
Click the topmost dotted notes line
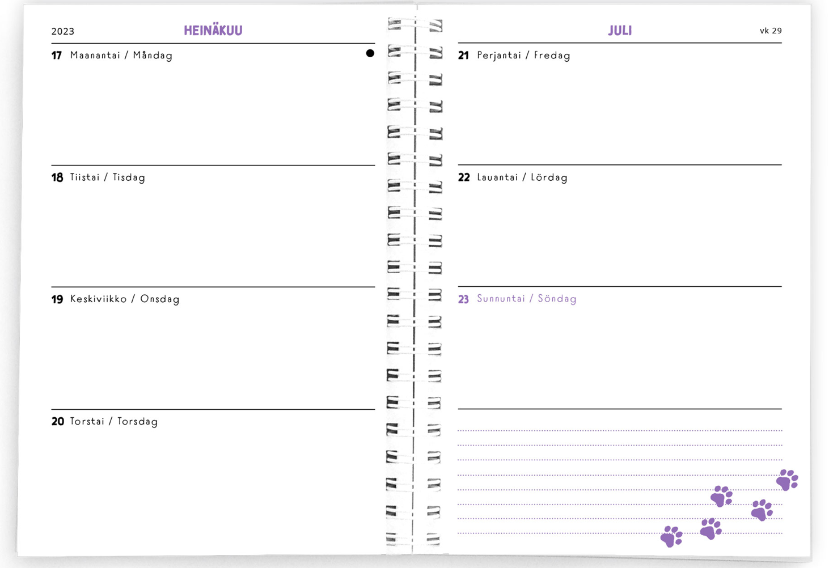pyautogui.click(x=619, y=431)
